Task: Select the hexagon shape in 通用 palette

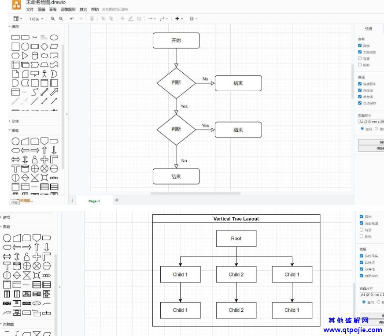Action: click(x=15, y=56)
